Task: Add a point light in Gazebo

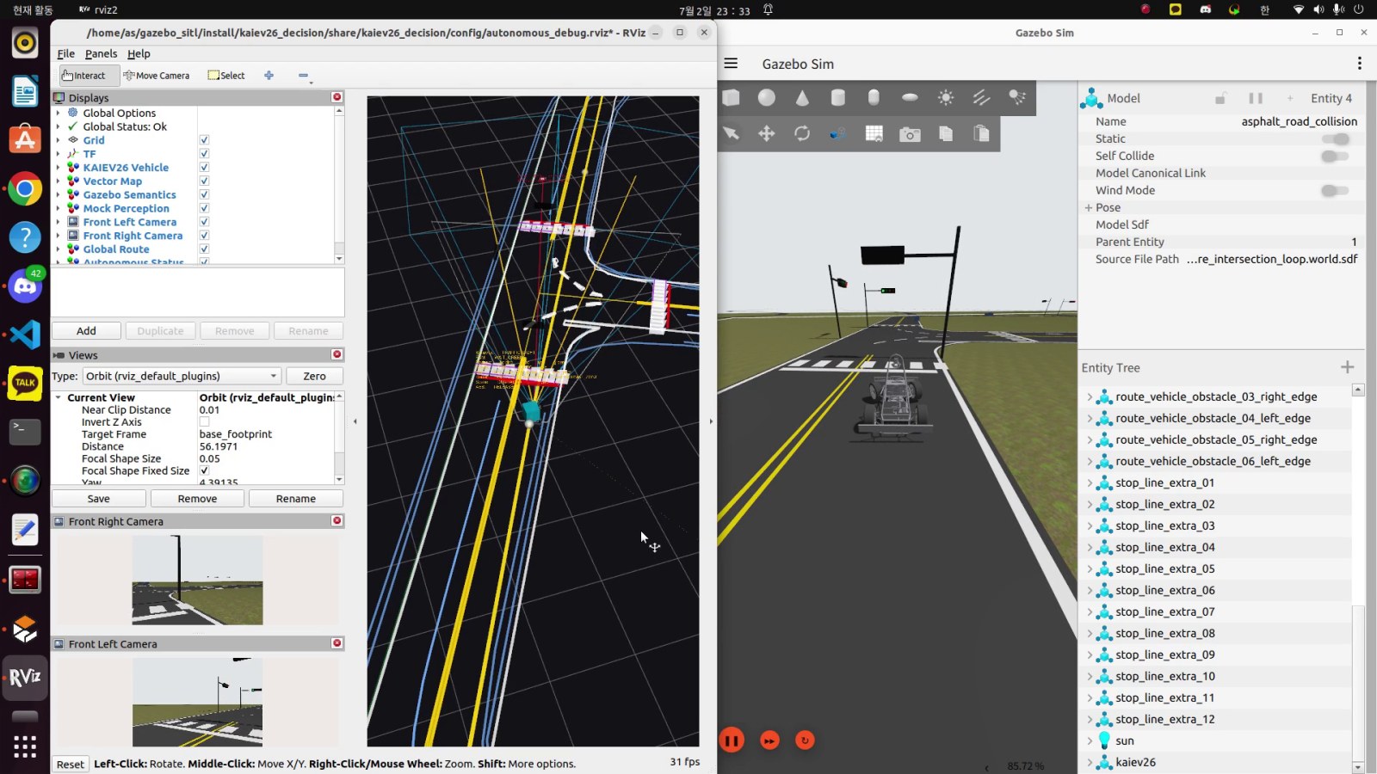Action: (946, 98)
